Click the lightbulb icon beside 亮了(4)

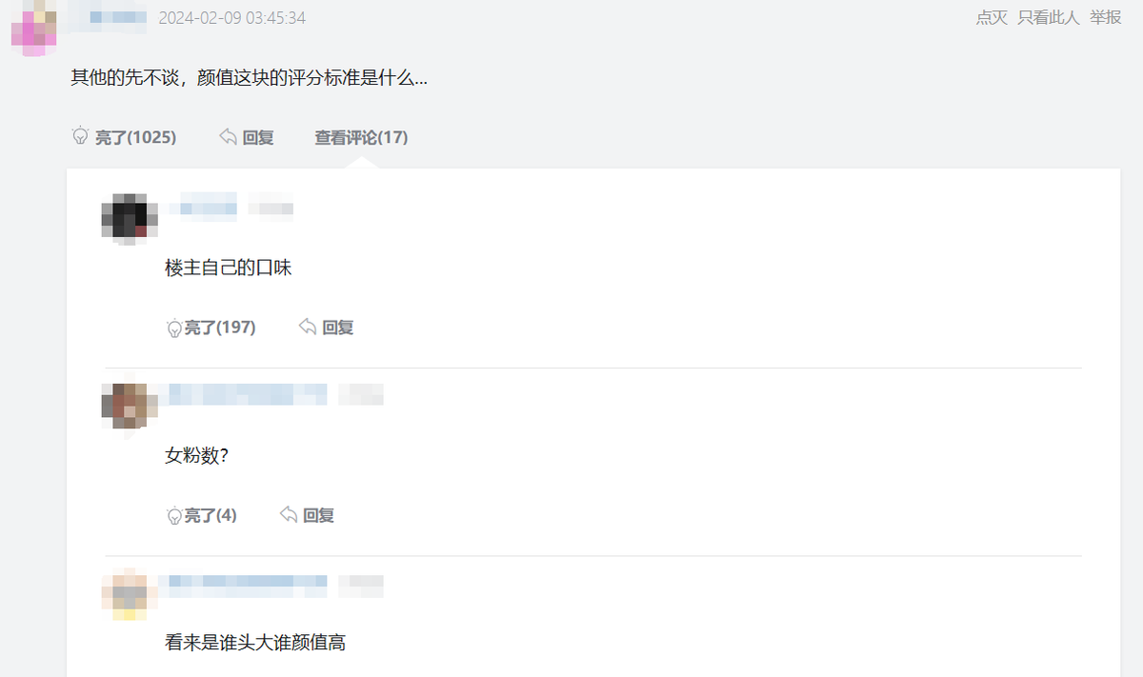pyautogui.click(x=174, y=515)
